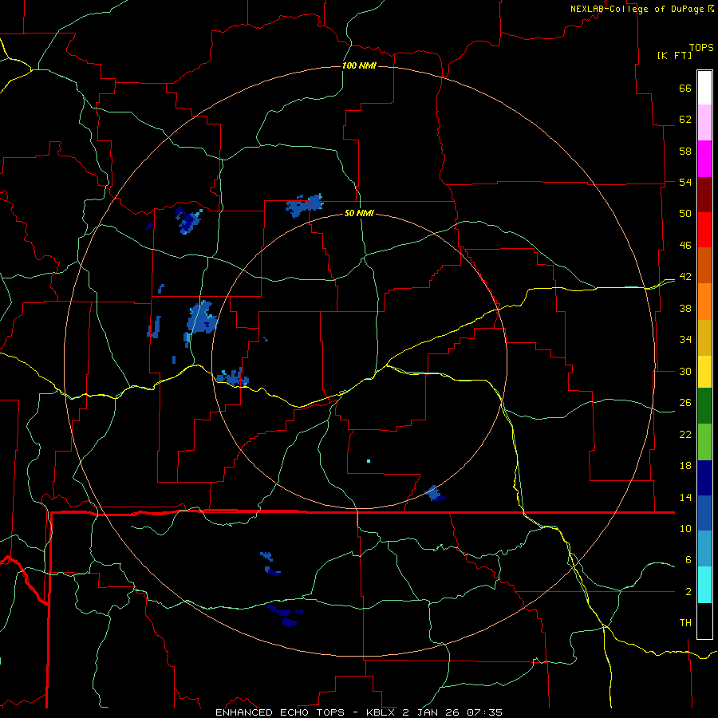Select the dark green legend band
Image resolution: width=718 pixels, height=718 pixels.
click(x=704, y=406)
